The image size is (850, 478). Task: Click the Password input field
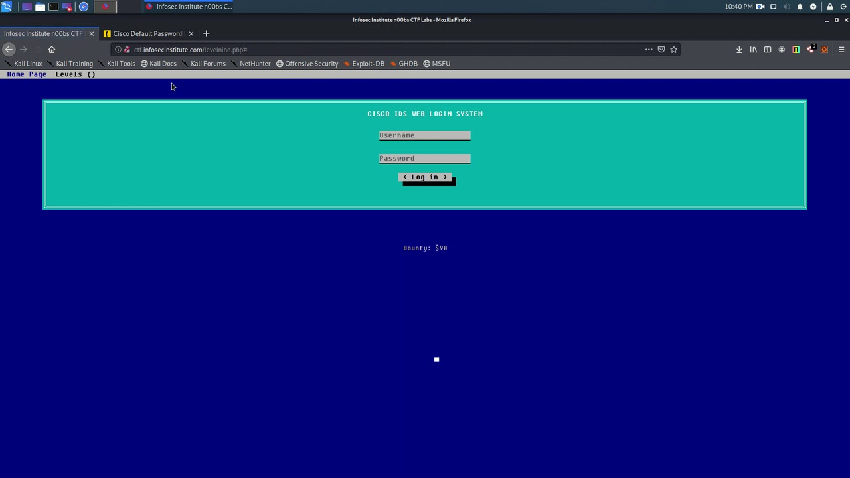coord(425,158)
